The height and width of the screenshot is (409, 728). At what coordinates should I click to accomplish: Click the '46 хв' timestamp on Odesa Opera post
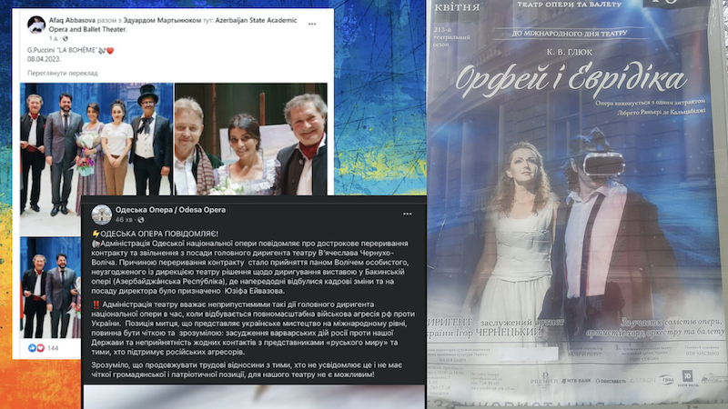[x=124, y=219]
